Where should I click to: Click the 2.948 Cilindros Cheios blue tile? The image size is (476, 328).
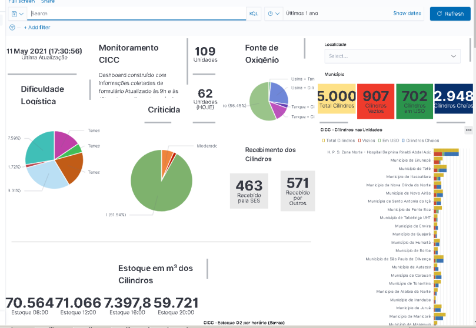click(454, 99)
